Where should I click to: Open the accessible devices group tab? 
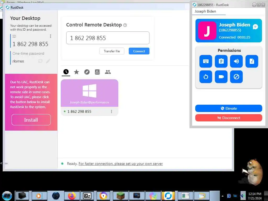(x=108, y=72)
